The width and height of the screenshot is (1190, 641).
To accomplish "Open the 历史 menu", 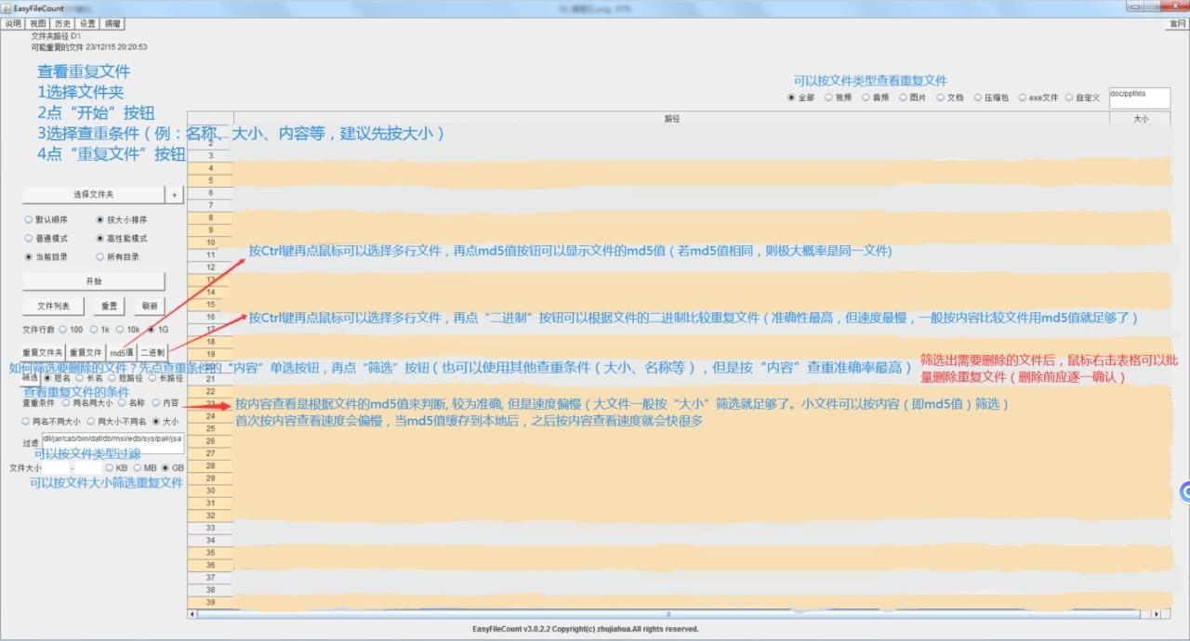I will click(62, 23).
